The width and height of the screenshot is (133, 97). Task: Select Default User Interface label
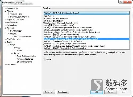[20, 17]
